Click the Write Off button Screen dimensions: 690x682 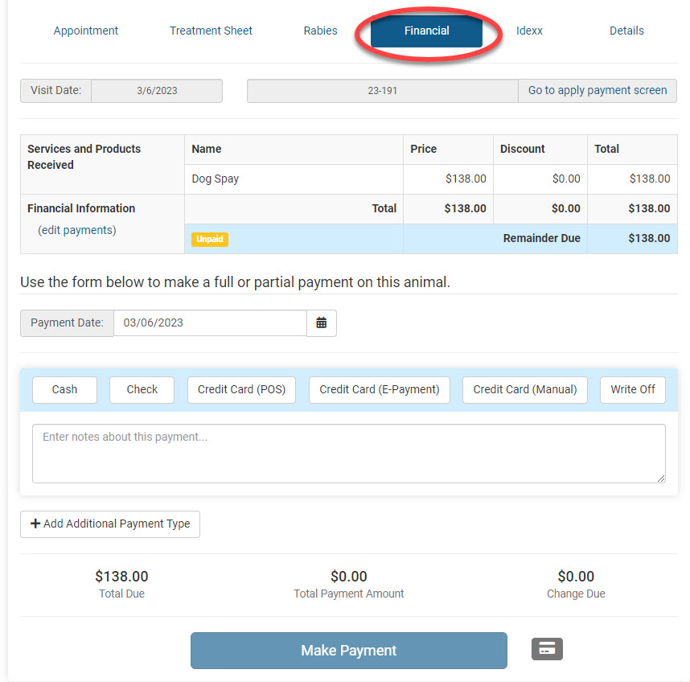click(x=632, y=389)
